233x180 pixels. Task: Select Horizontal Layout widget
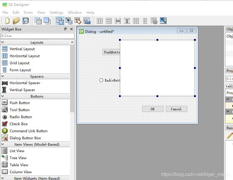(x=25, y=56)
